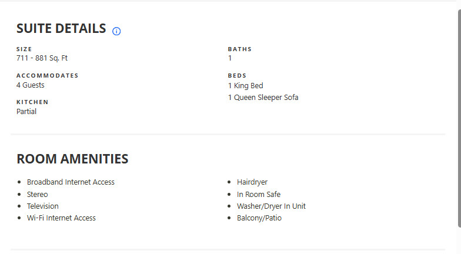Click the ROOM AMENITIES heading
The width and height of the screenshot is (461, 254).
(x=73, y=159)
